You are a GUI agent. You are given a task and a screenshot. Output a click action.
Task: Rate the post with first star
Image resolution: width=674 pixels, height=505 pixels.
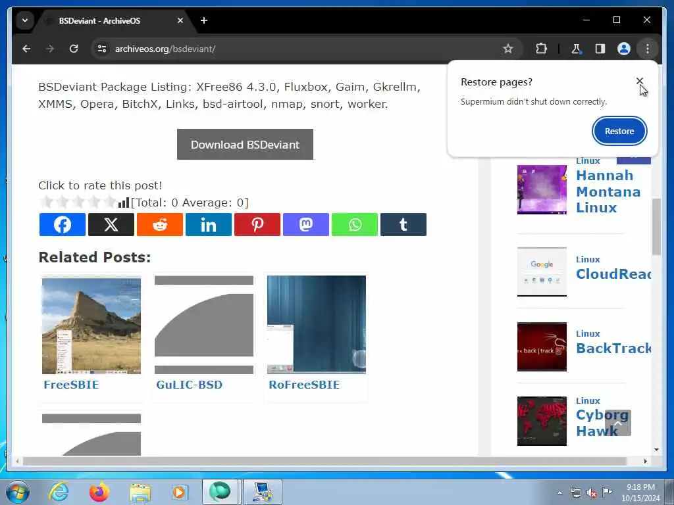click(47, 201)
